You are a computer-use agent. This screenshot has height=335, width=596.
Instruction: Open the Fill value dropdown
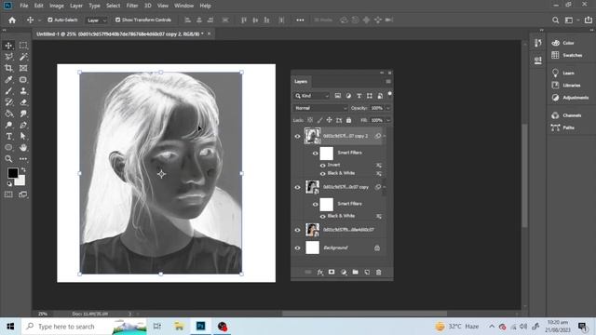click(388, 120)
